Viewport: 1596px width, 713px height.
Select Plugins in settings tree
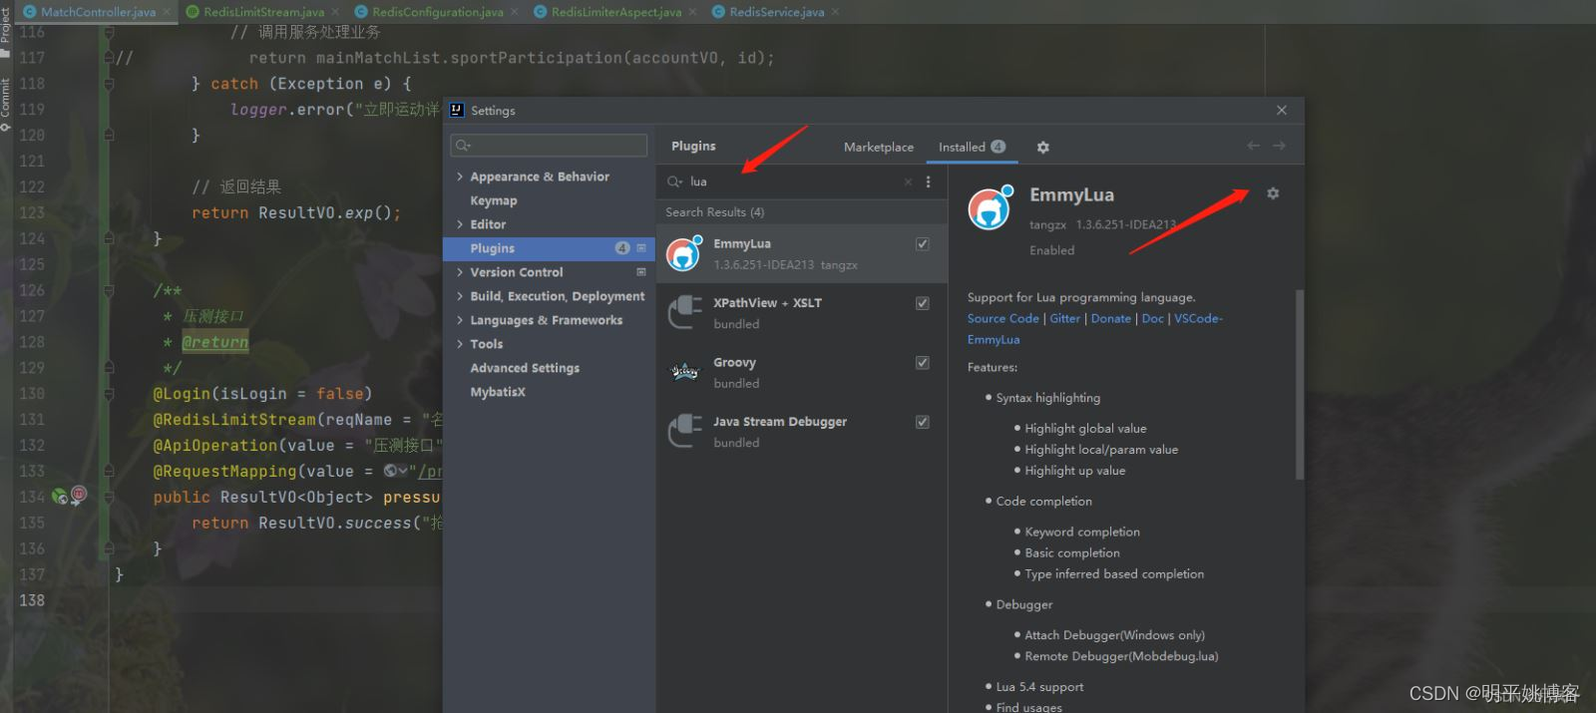click(x=549, y=248)
